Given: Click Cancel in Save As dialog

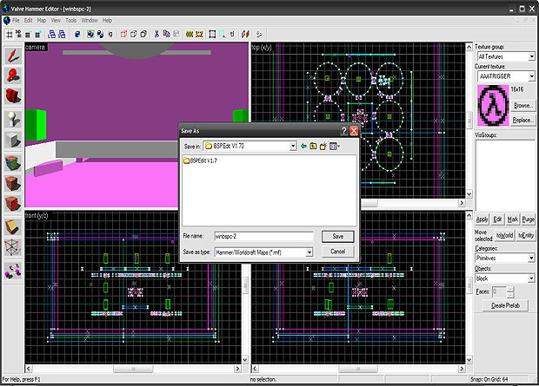Looking at the screenshot, I should pos(338,252).
